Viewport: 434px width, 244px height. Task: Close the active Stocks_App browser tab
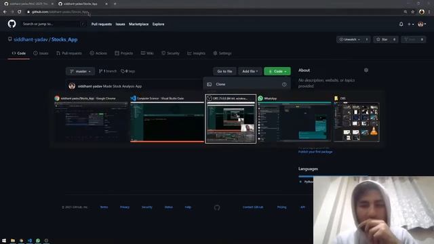point(106,4)
